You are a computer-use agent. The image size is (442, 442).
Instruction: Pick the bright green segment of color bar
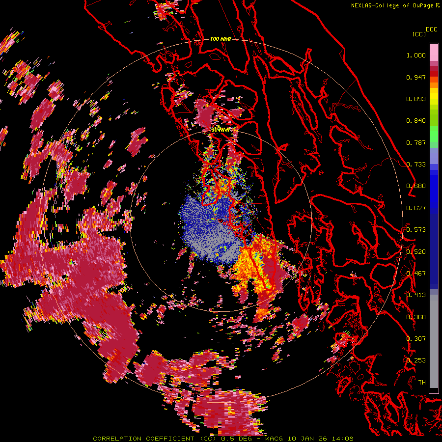tap(434, 134)
